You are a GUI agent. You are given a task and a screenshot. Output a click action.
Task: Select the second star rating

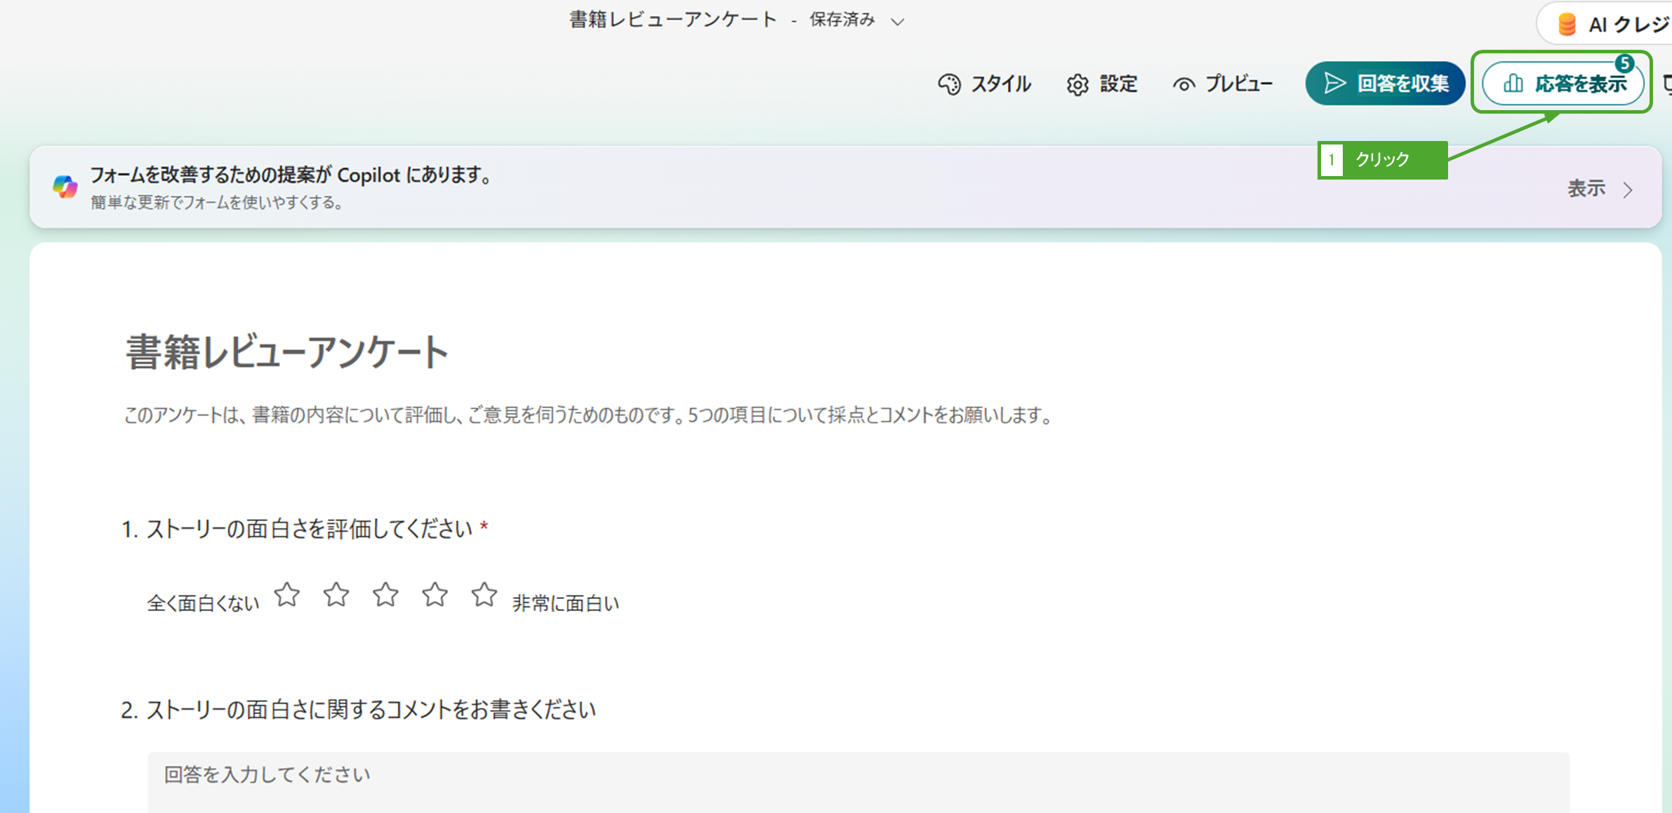pyautogui.click(x=336, y=595)
